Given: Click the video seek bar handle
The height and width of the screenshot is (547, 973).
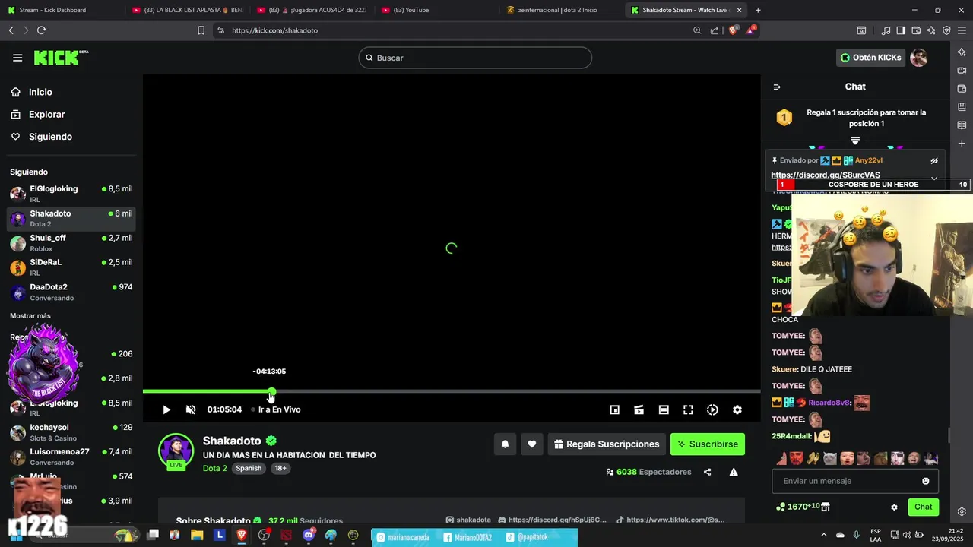Looking at the screenshot, I should (x=271, y=391).
